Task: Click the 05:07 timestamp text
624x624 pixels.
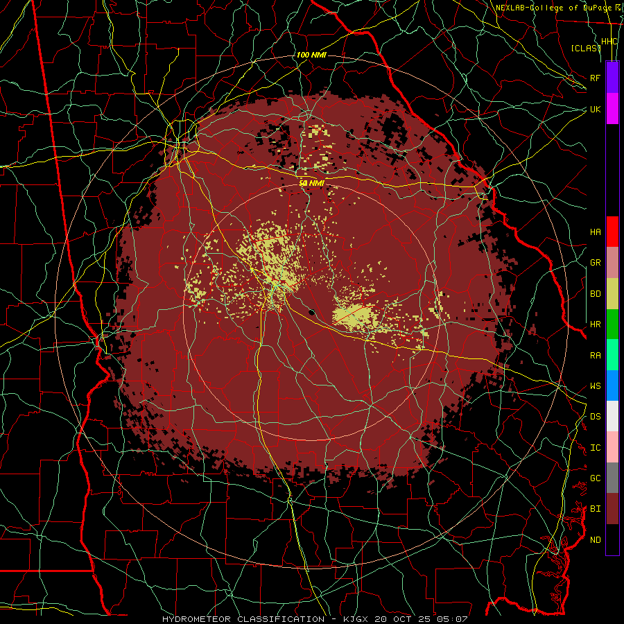Action: coord(454,619)
